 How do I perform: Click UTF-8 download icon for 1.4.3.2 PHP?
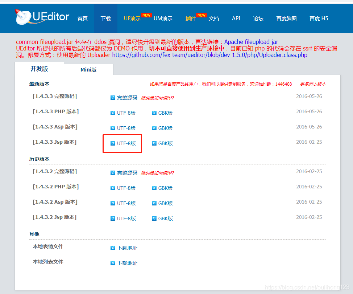click(113, 188)
